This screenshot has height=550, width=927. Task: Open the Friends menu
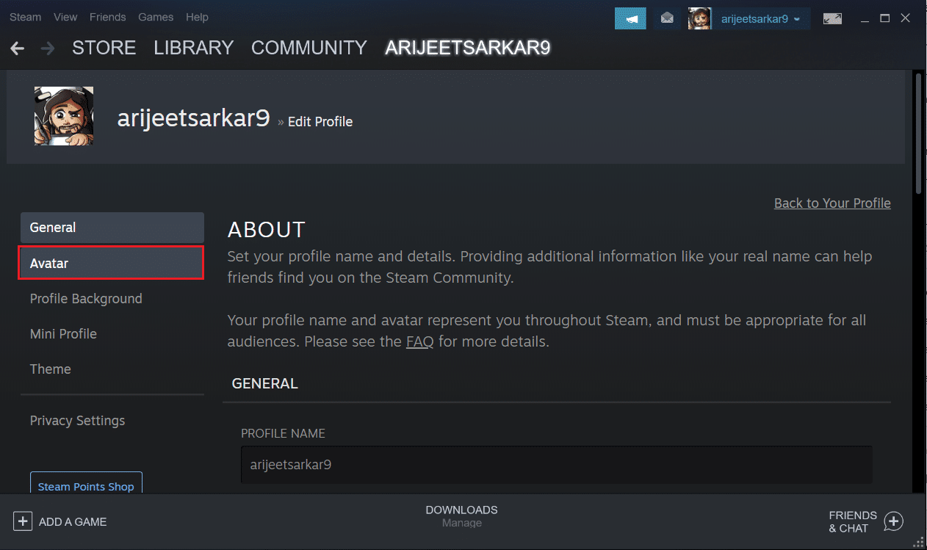pos(107,17)
